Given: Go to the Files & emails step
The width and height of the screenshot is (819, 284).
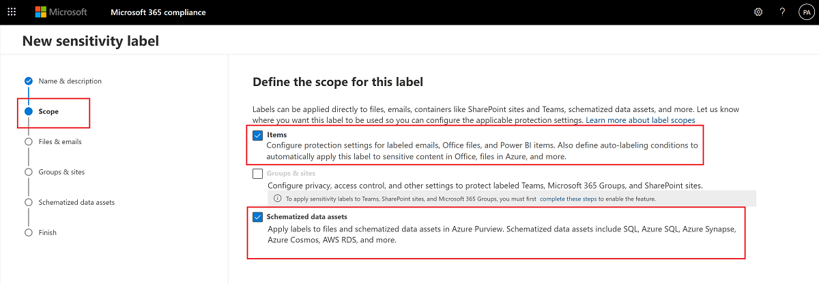Looking at the screenshot, I should (60, 142).
